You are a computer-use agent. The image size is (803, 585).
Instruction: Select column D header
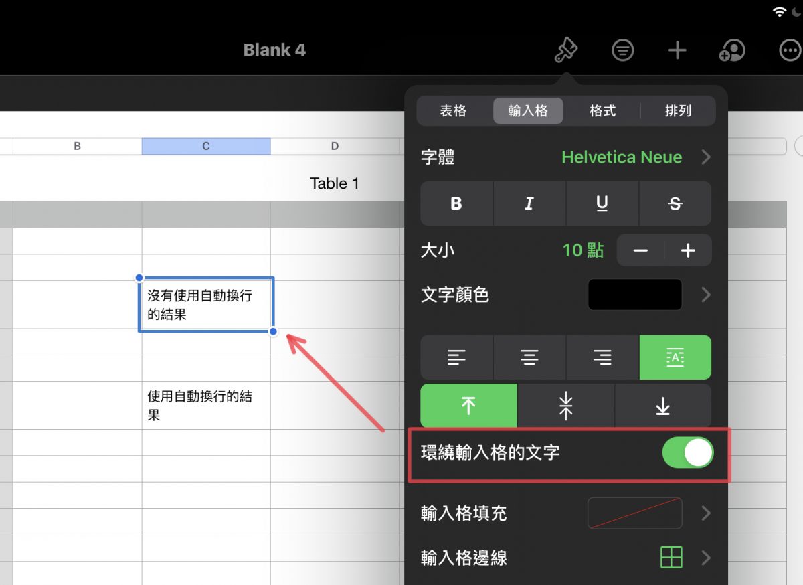tap(335, 146)
